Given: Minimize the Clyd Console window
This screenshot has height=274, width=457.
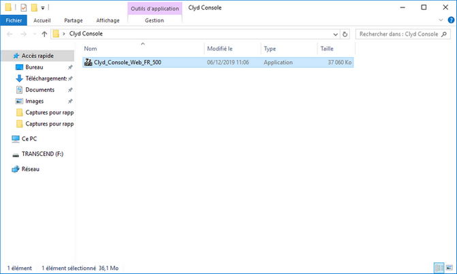Looking at the screenshot, I should point(403,7).
